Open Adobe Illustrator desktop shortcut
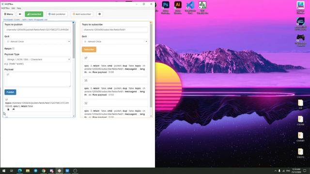Viewport: 310px width, 174px height. [x=178, y=8]
